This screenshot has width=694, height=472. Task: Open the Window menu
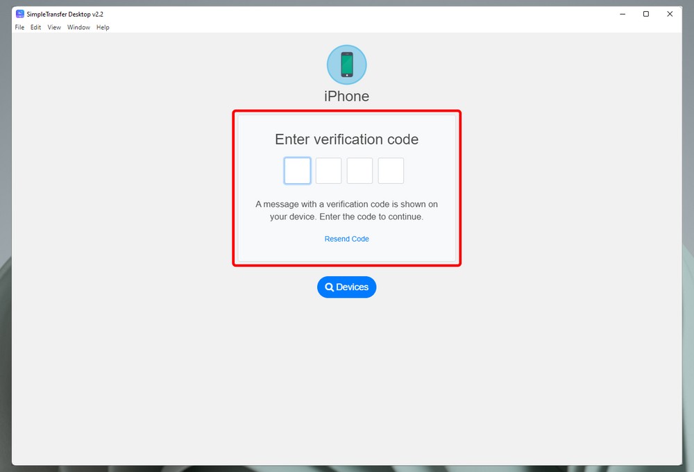(x=79, y=28)
